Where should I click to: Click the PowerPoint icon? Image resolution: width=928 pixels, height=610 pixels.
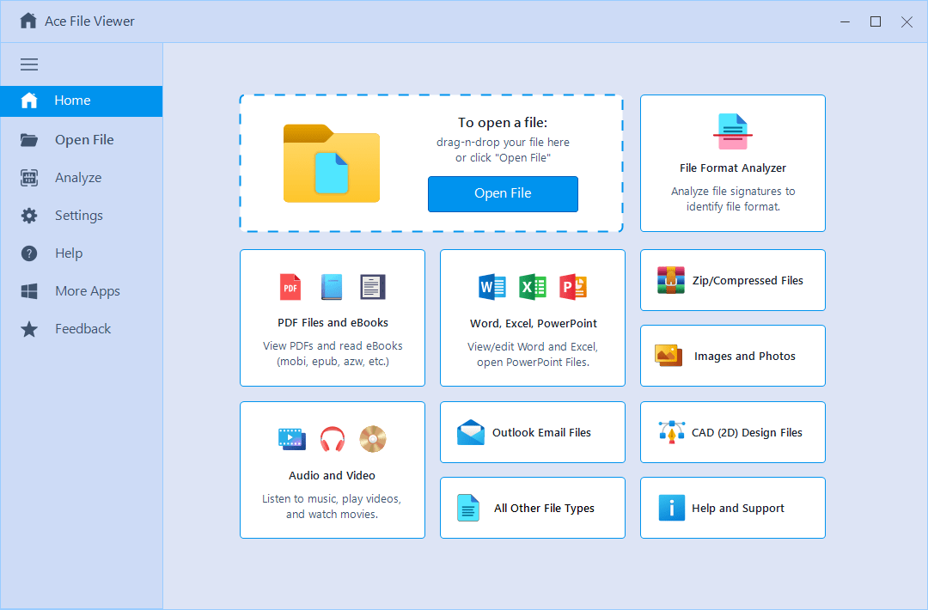[573, 287]
